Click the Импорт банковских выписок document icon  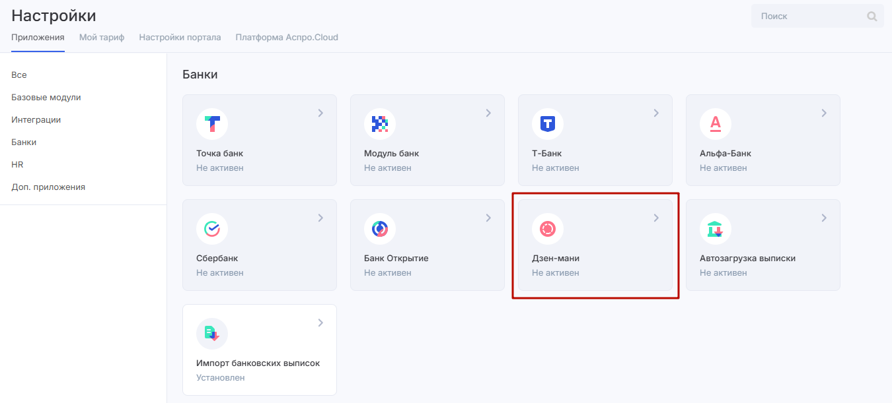[x=212, y=334]
